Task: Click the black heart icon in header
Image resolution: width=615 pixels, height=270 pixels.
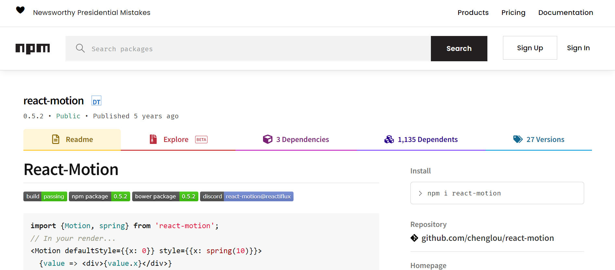Action: (20, 10)
